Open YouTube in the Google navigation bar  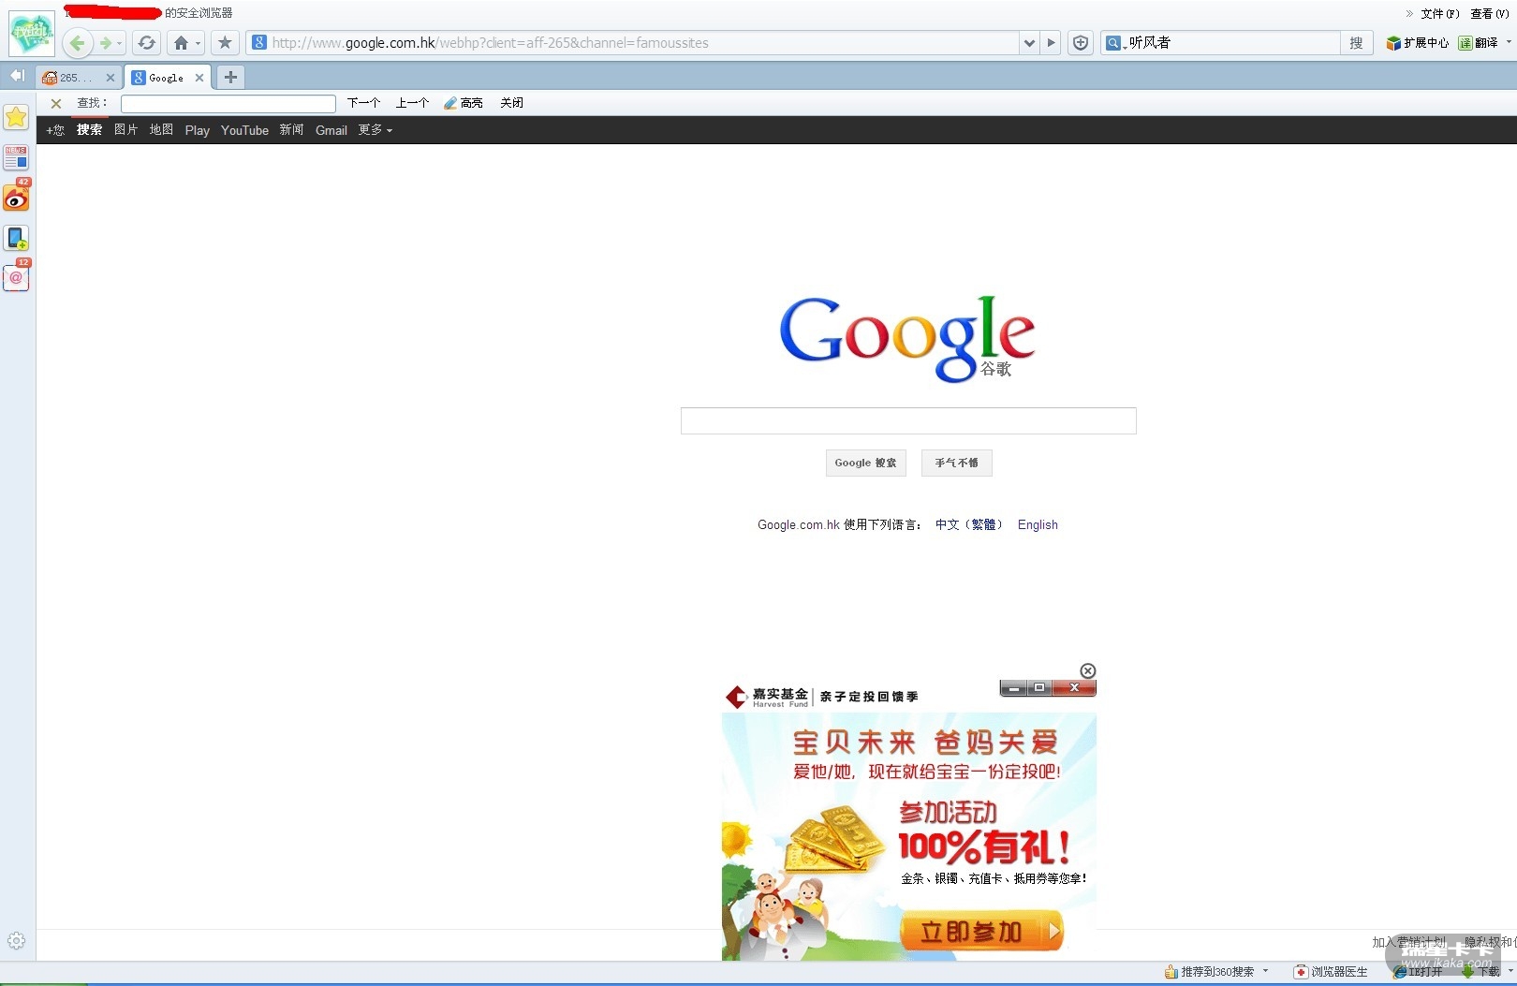(244, 130)
